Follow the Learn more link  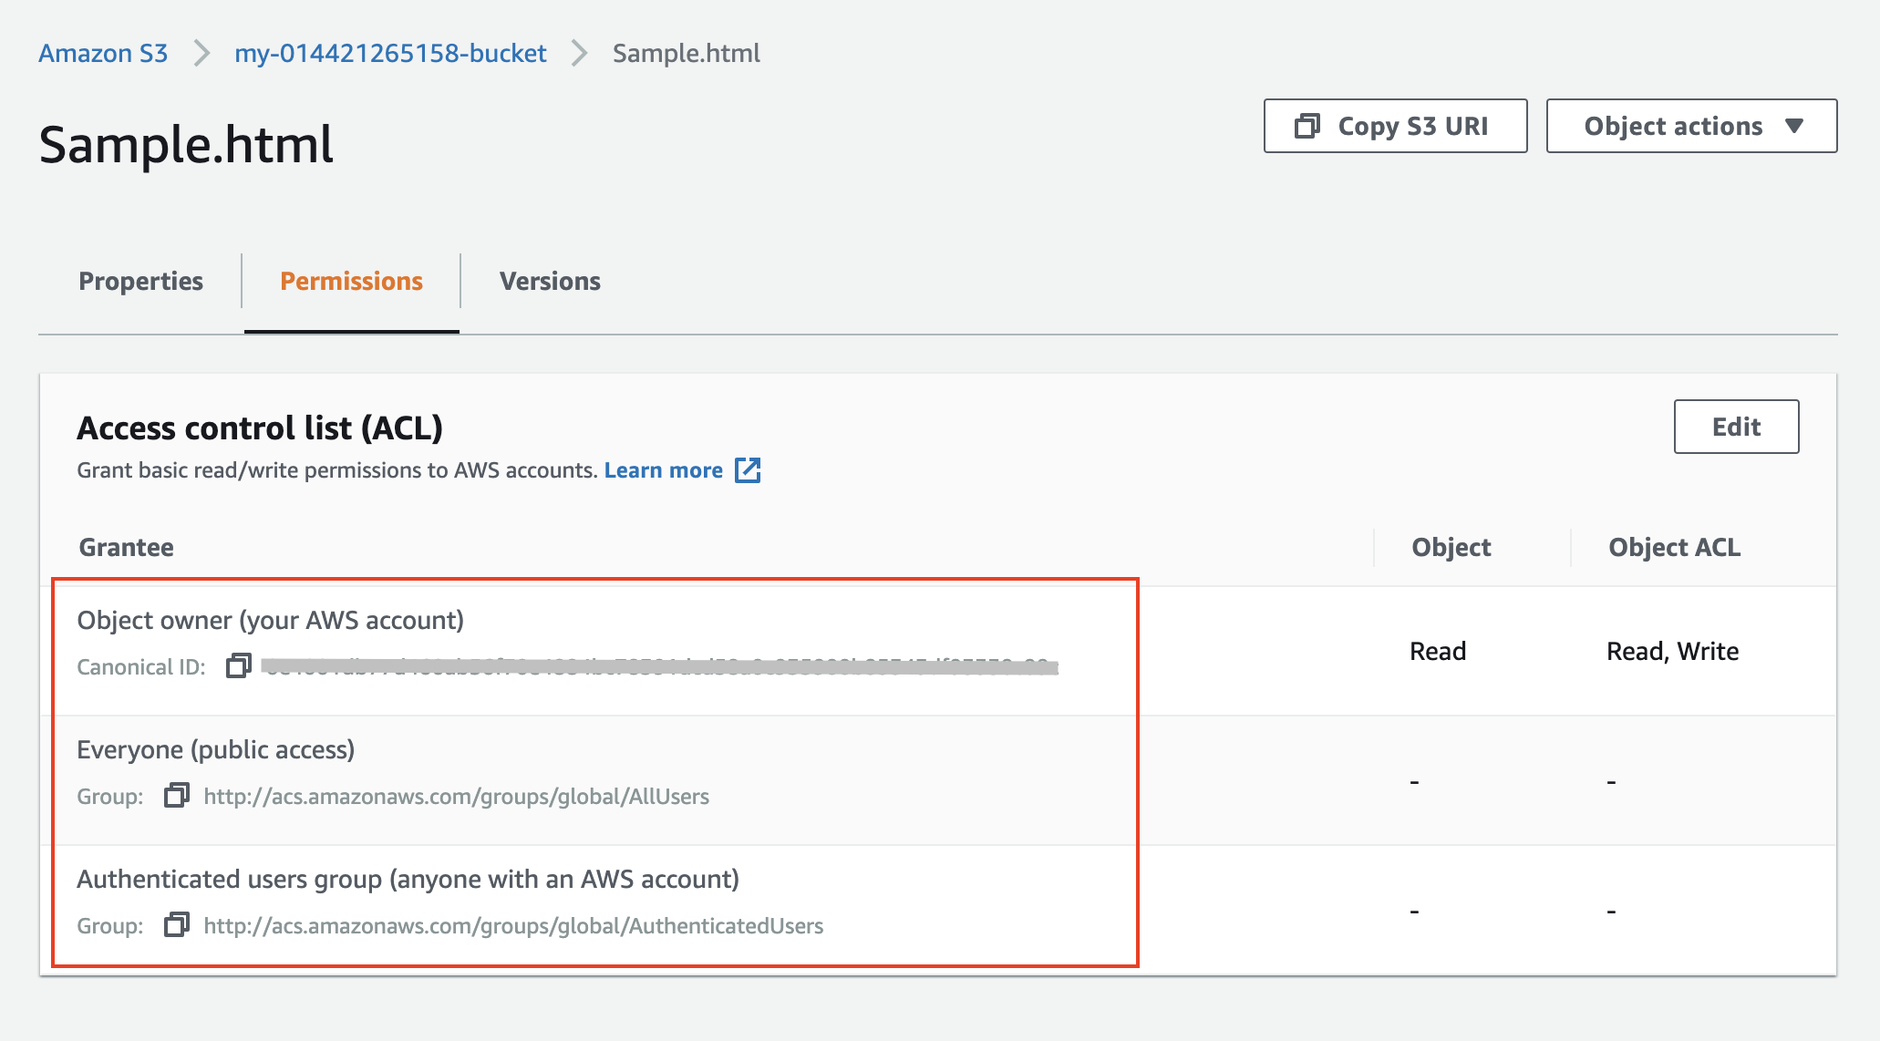(663, 470)
